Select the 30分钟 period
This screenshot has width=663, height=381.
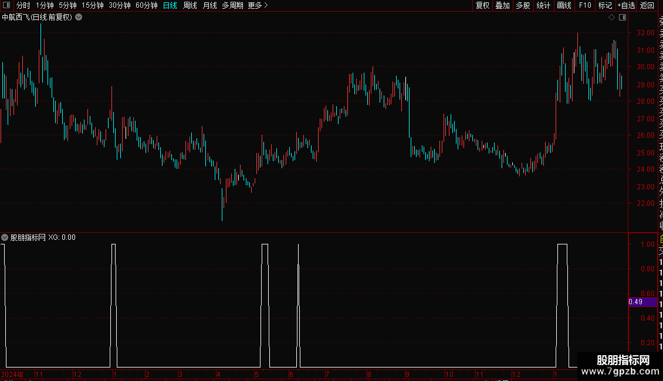point(120,5)
